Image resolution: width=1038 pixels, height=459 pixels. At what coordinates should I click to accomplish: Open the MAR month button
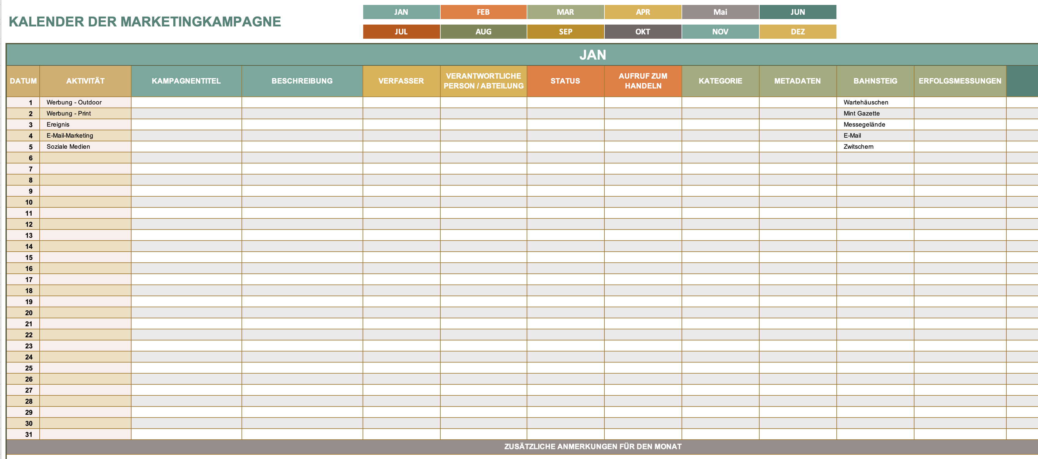pos(565,12)
